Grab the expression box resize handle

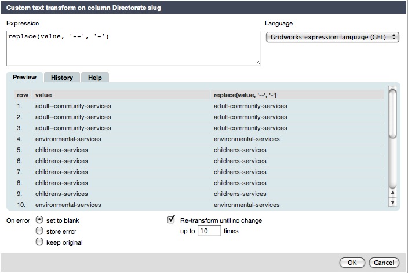(x=257, y=62)
